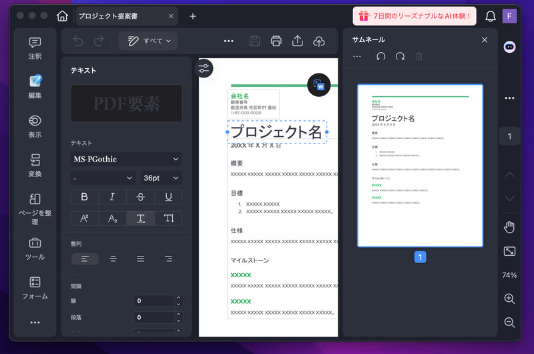Go to the next page arrow

509,198
